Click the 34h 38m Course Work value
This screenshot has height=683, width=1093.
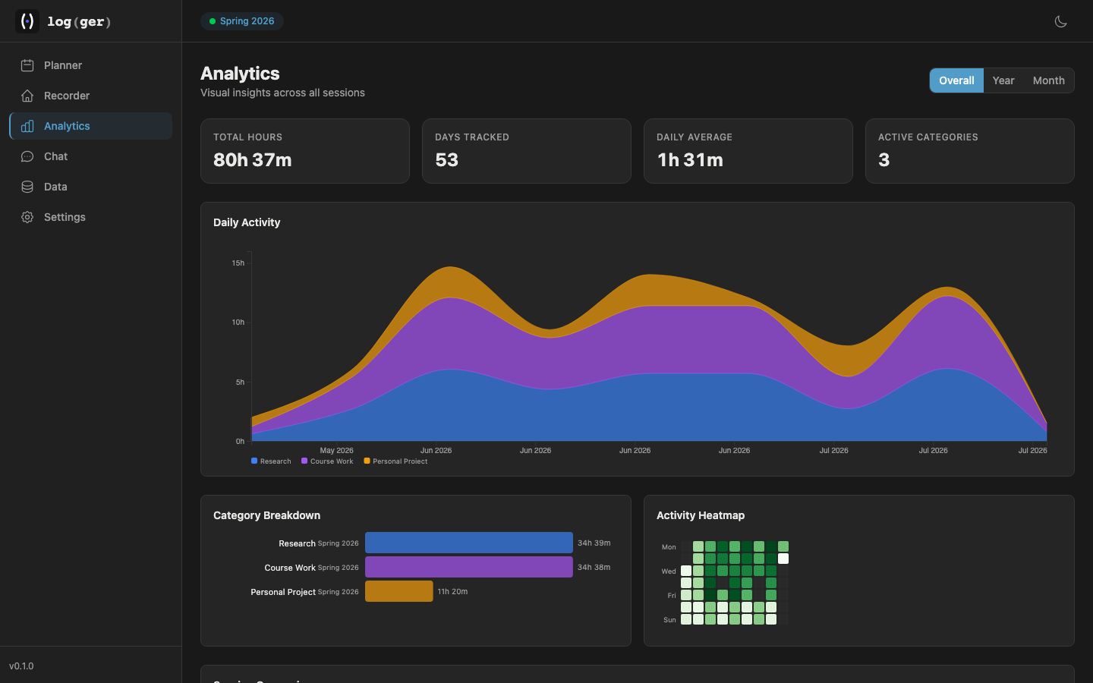click(594, 568)
